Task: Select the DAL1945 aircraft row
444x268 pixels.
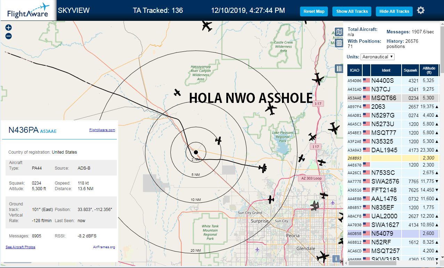Action: point(393,150)
